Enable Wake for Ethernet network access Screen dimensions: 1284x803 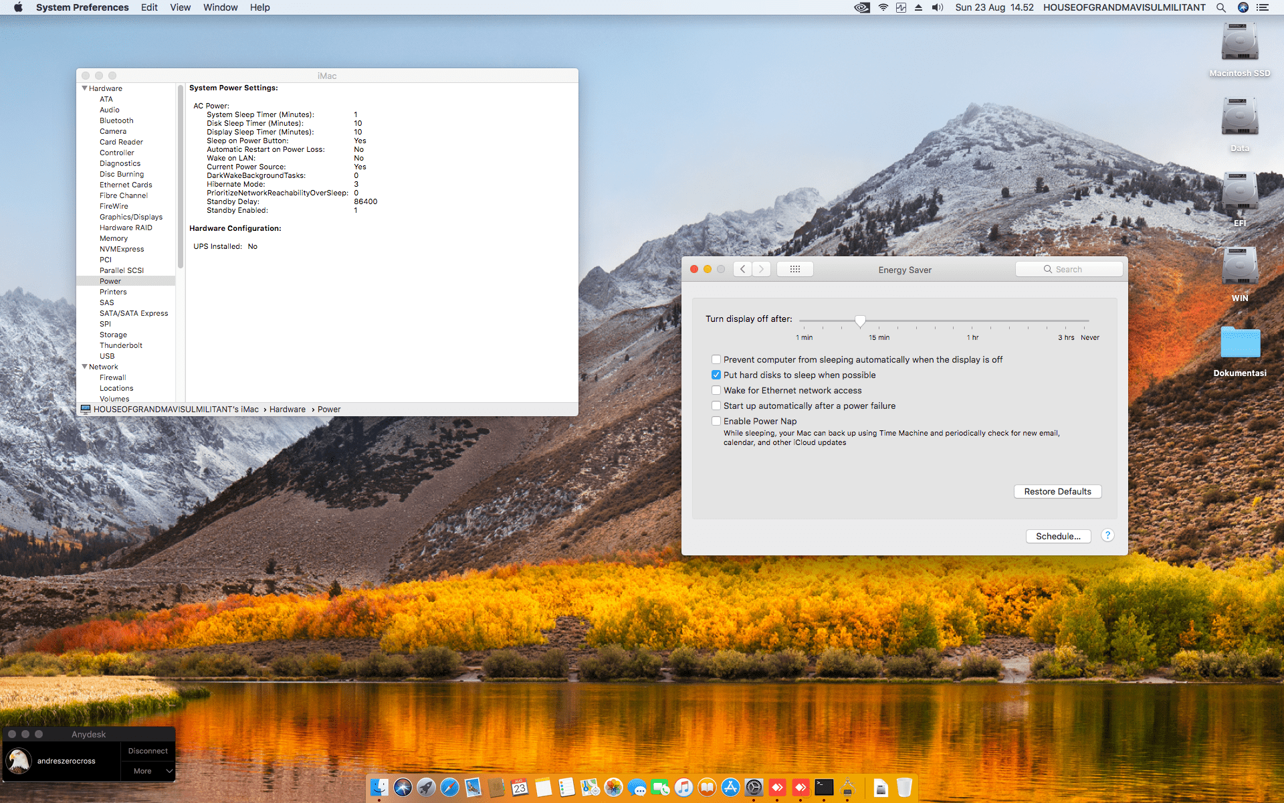tap(716, 390)
